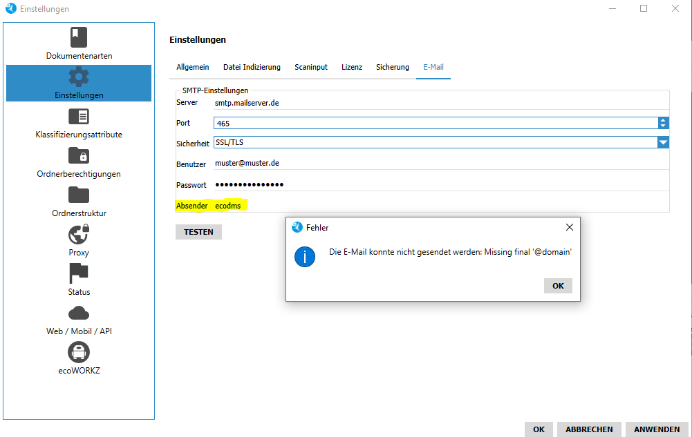
Task: Select the Ordnerstruktur folder icon
Action: (x=79, y=195)
